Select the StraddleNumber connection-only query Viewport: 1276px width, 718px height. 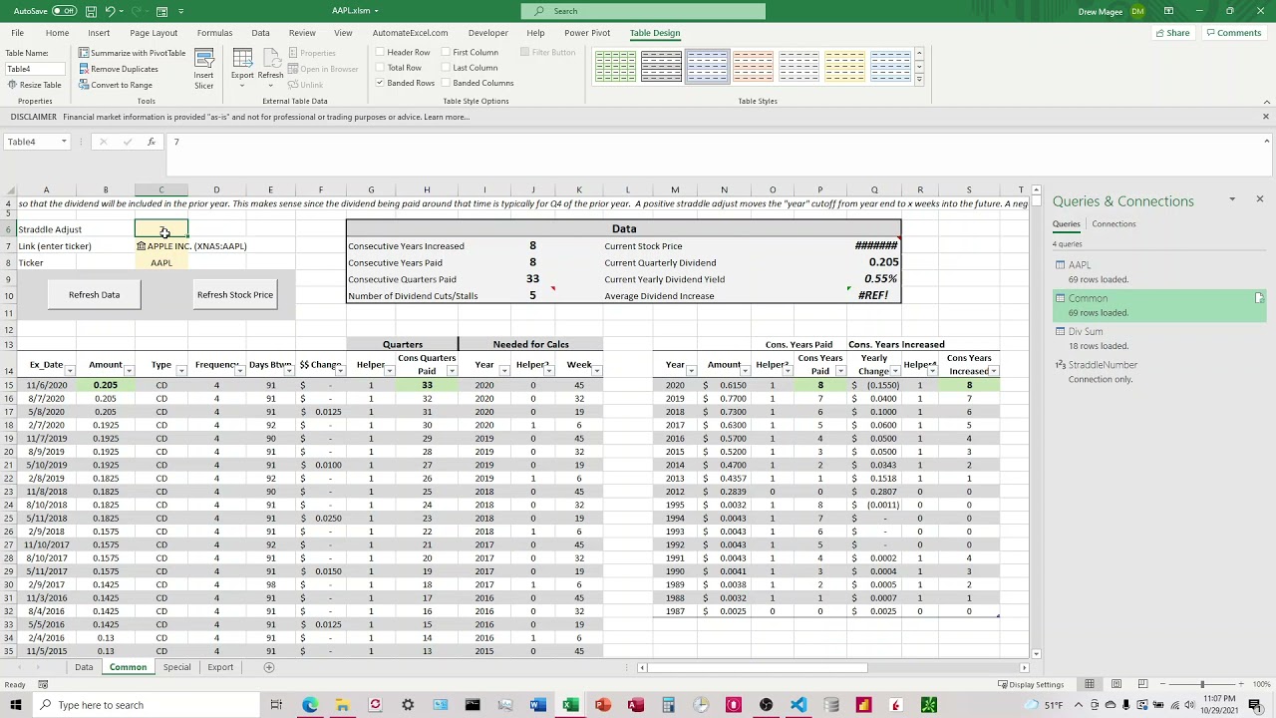1160,372
